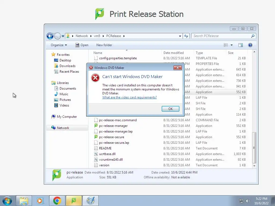
Task: Create a New folder from toolbar
Action: click(x=104, y=45)
